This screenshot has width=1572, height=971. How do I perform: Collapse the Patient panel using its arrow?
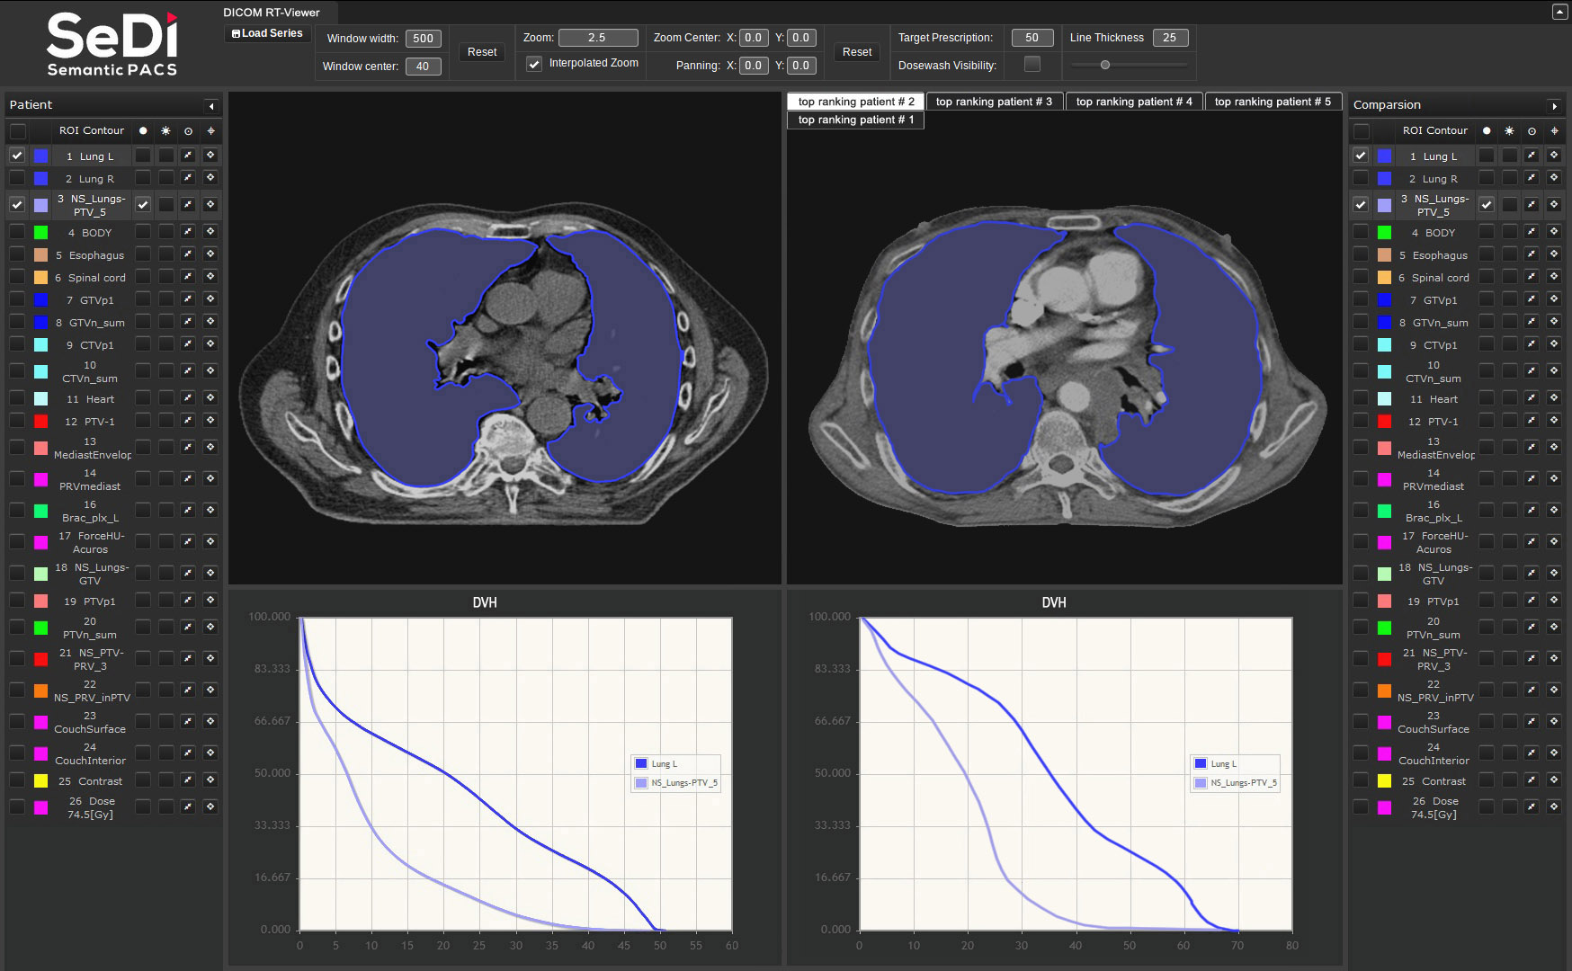coord(211,106)
